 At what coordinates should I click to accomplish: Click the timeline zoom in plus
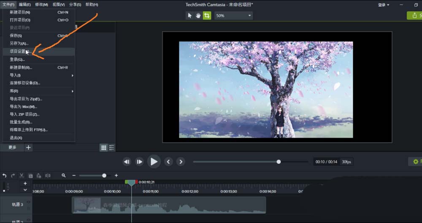pyautogui.click(x=116, y=175)
